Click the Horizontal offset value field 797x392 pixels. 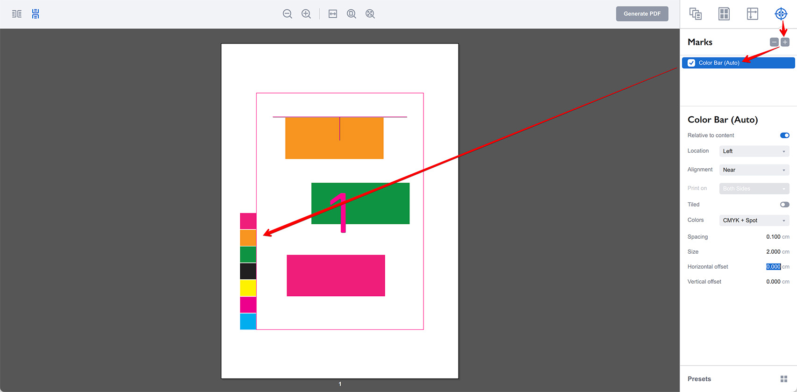tap(773, 267)
